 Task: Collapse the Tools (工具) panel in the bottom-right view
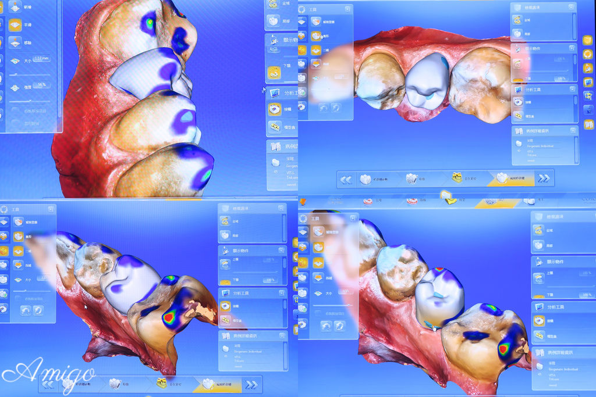point(352,218)
